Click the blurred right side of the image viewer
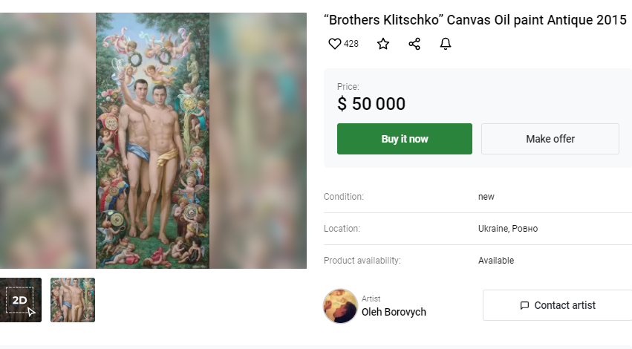 coord(258,141)
